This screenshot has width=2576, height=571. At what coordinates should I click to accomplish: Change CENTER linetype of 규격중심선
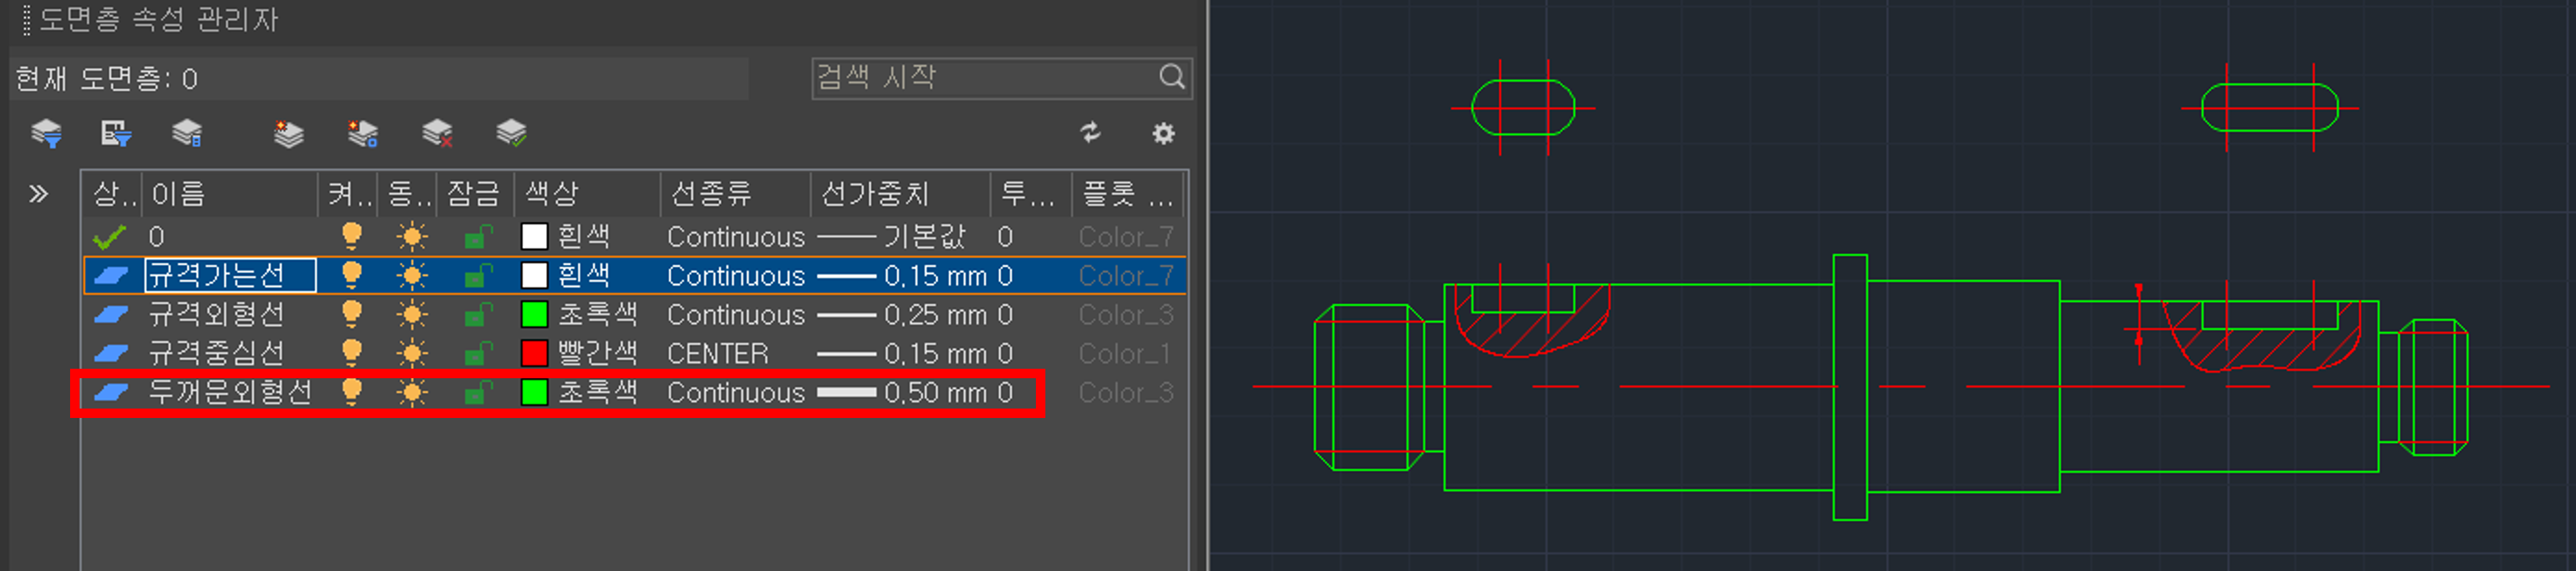coord(718,354)
